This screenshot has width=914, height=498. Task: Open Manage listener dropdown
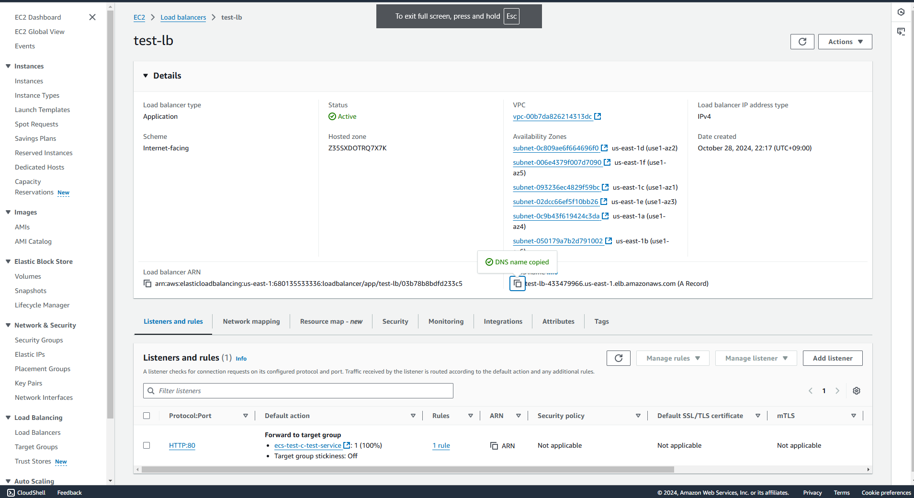pyautogui.click(x=756, y=358)
